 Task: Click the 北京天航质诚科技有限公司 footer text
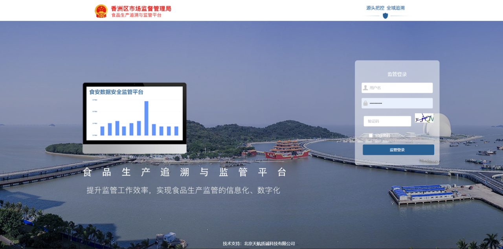click(269, 243)
